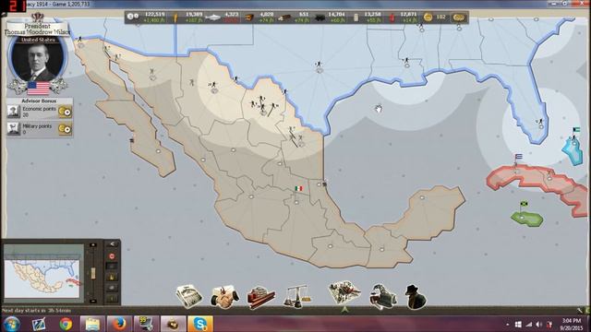Image resolution: width=591 pixels, height=332 pixels.
Task: Collapse the minimap panel with arrow
Action: [112, 244]
